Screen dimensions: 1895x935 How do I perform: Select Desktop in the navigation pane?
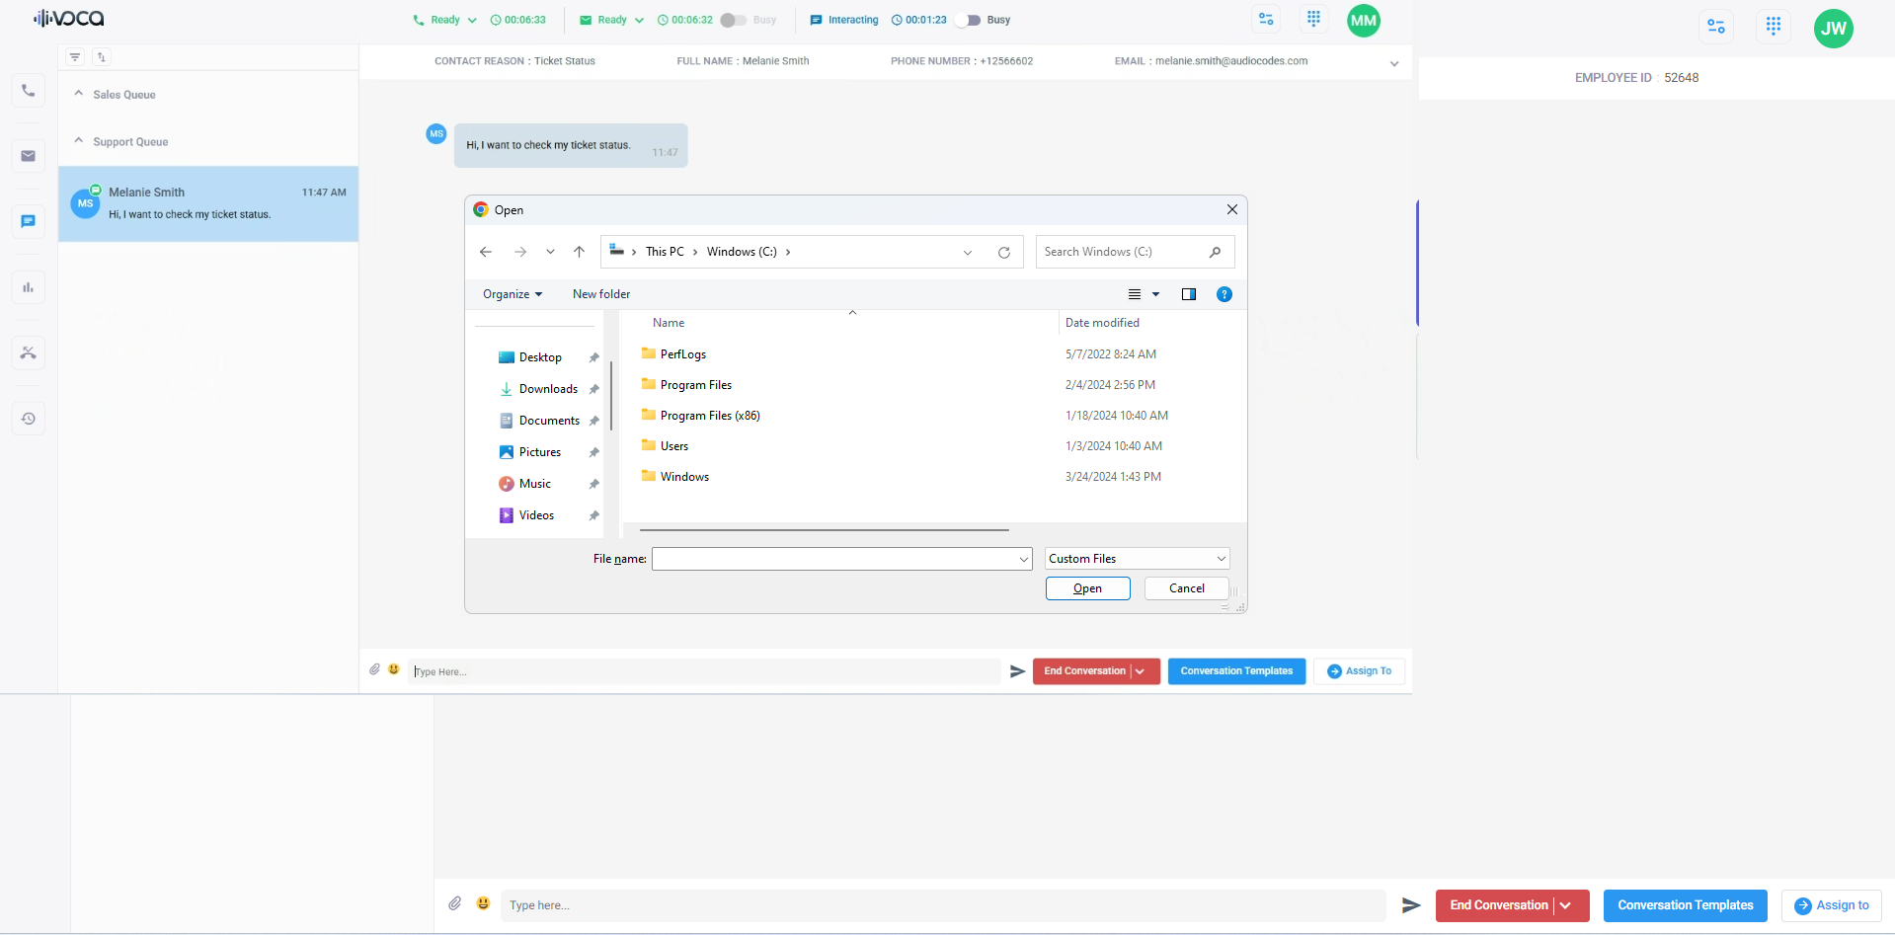tap(540, 357)
